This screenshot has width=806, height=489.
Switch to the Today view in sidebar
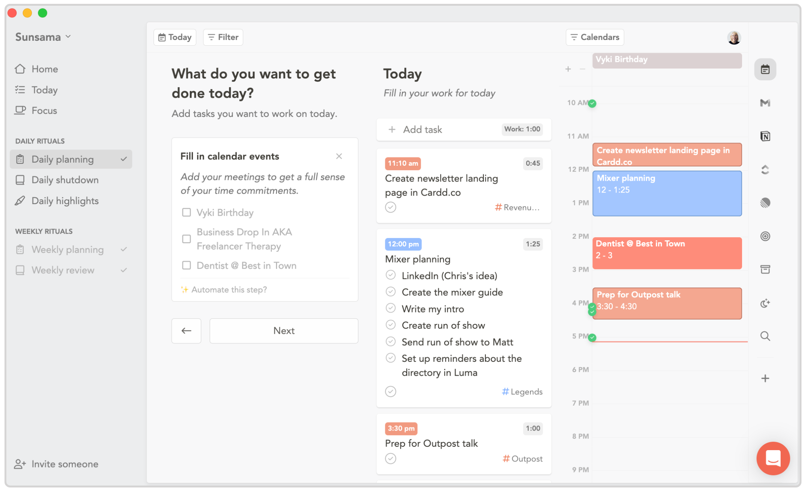(44, 90)
